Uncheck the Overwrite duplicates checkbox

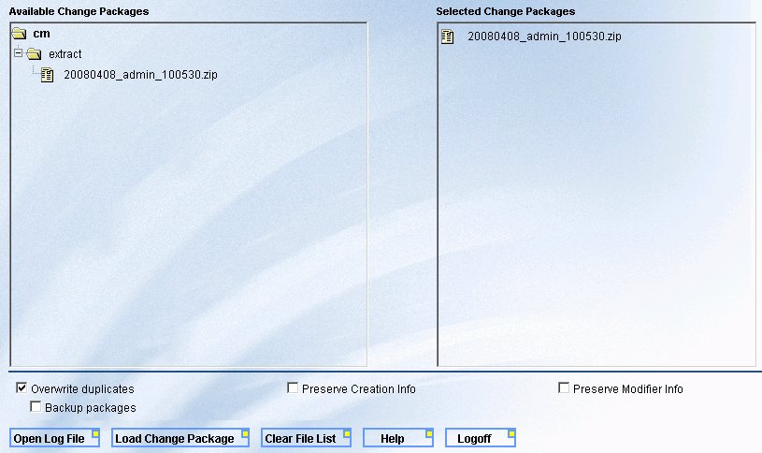click(22, 387)
